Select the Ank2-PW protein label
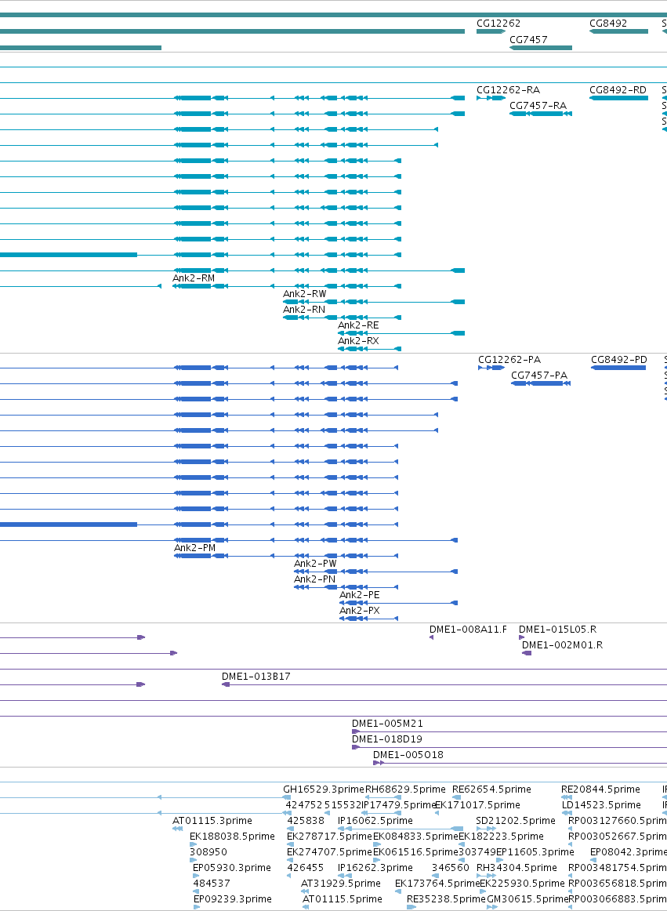This screenshot has width=667, height=911. coord(315,564)
